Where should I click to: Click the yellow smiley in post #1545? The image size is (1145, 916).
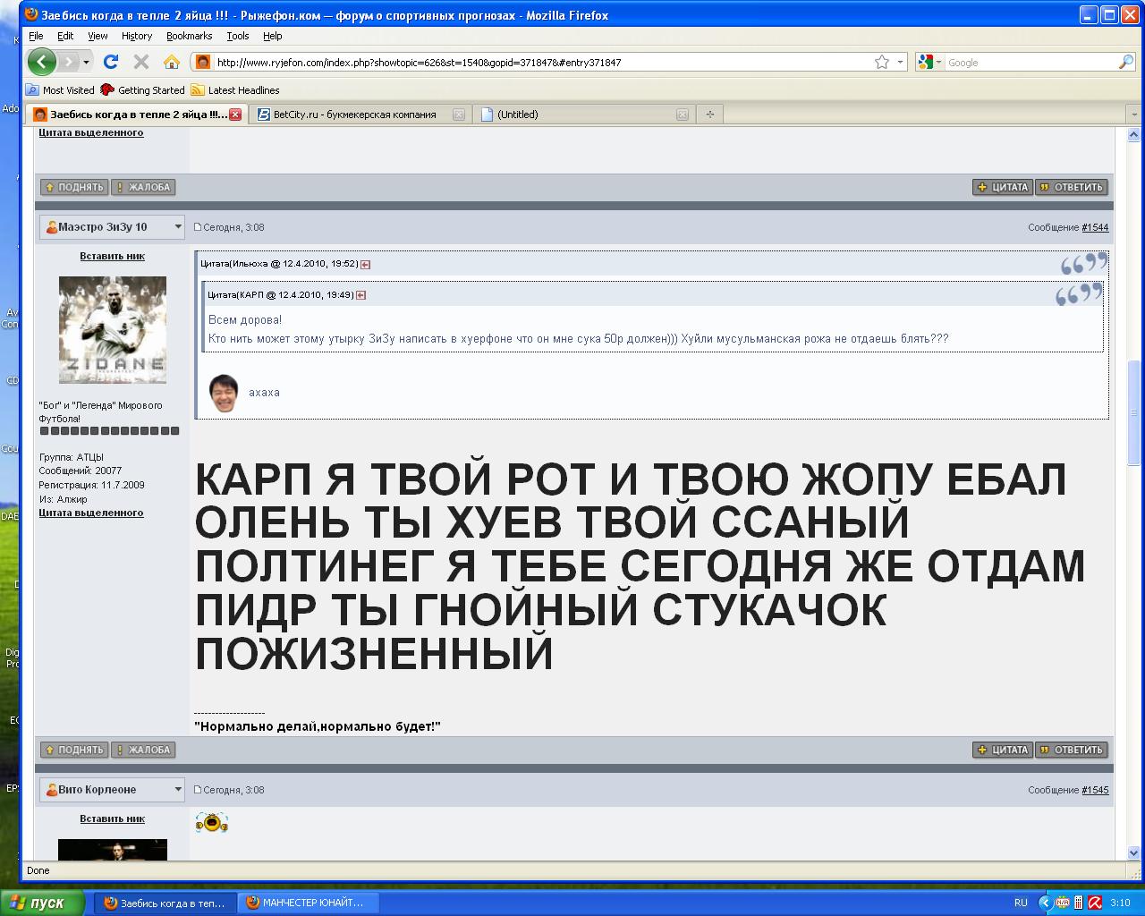pos(211,822)
